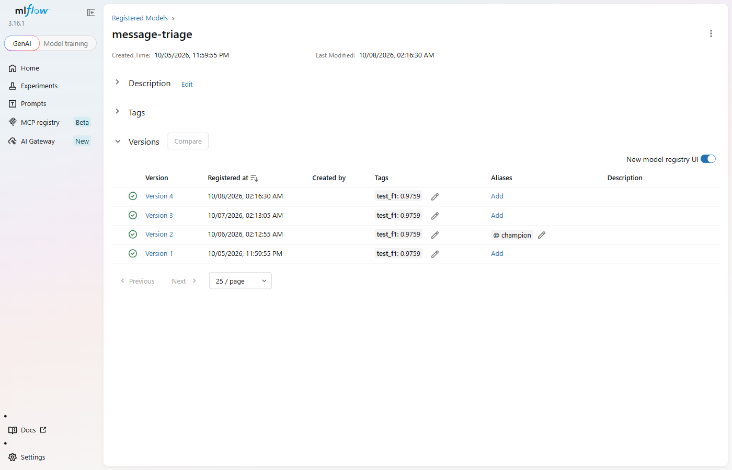Click the Version 3 ready status icon
The image size is (732, 470).
(133, 215)
